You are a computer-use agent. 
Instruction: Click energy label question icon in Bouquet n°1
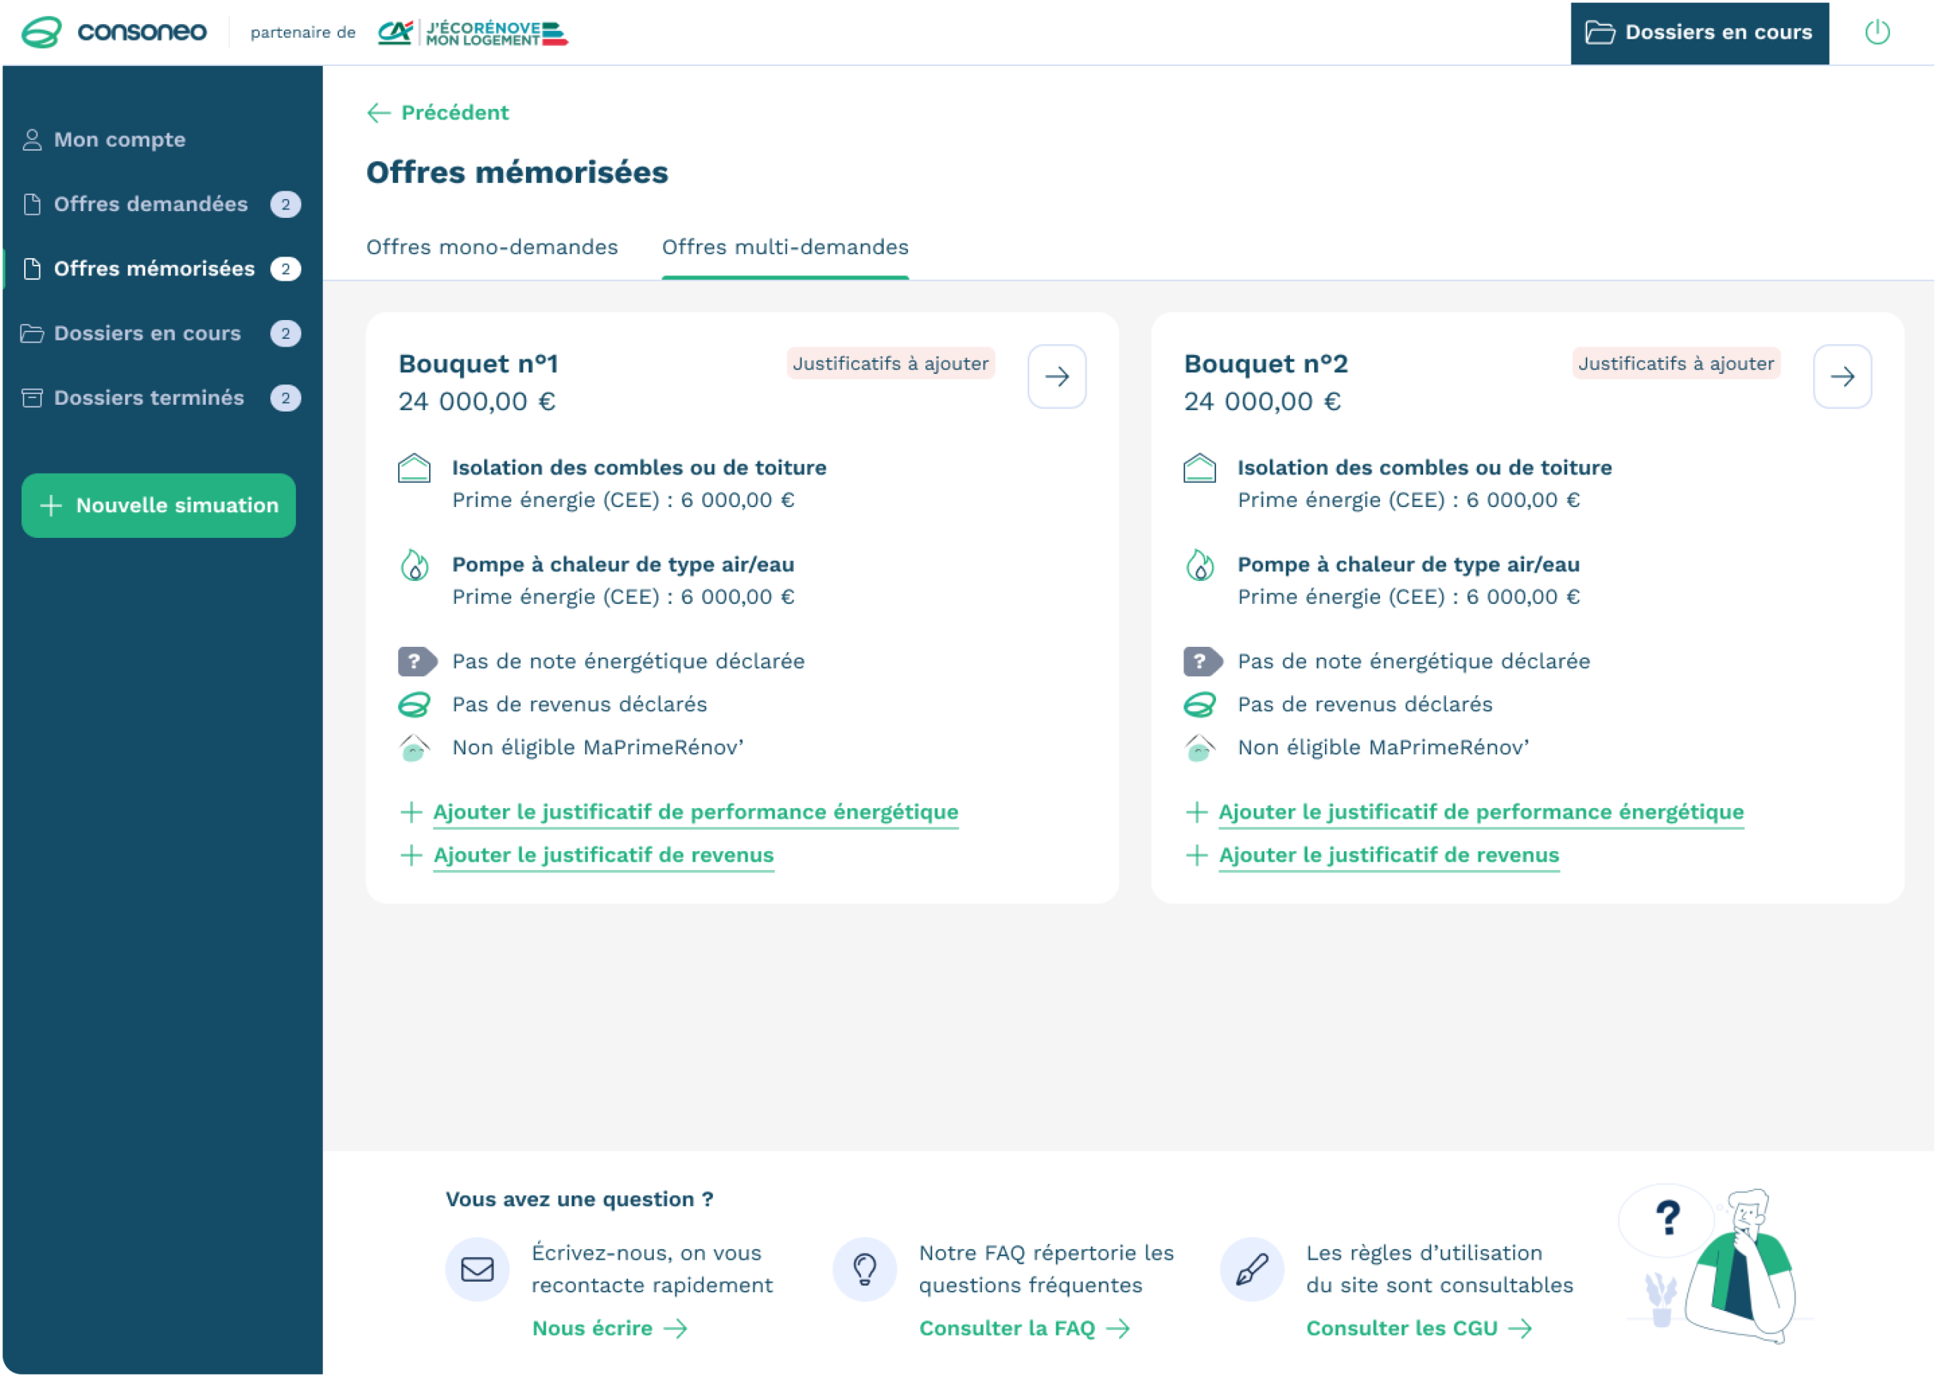(x=417, y=661)
